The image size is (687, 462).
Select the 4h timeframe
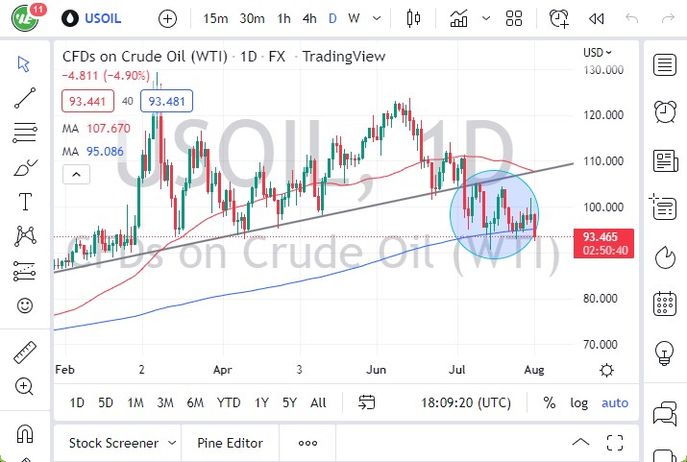point(308,18)
